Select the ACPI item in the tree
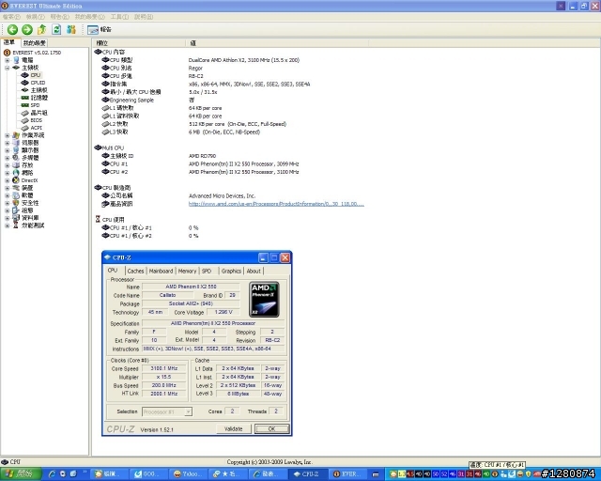 click(37, 128)
